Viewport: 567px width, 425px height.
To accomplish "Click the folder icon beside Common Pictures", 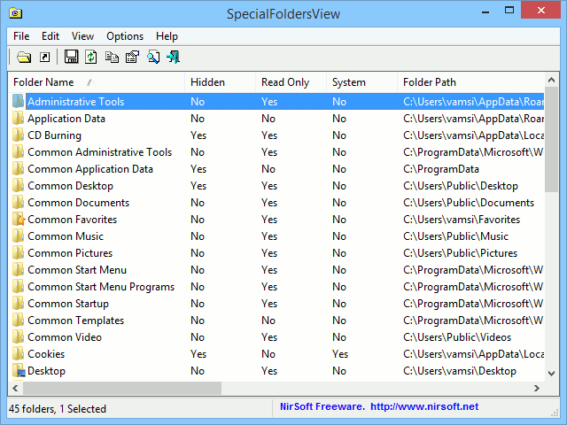I will pos(18,253).
